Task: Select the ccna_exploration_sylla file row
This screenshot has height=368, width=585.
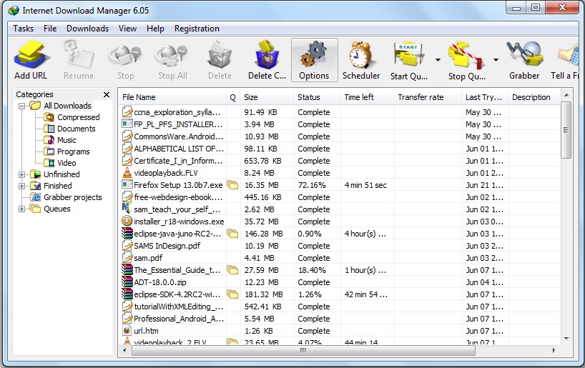Action: pos(340,112)
